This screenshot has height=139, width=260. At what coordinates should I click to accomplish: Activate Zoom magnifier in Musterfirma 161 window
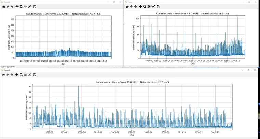(x=21, y=6)
